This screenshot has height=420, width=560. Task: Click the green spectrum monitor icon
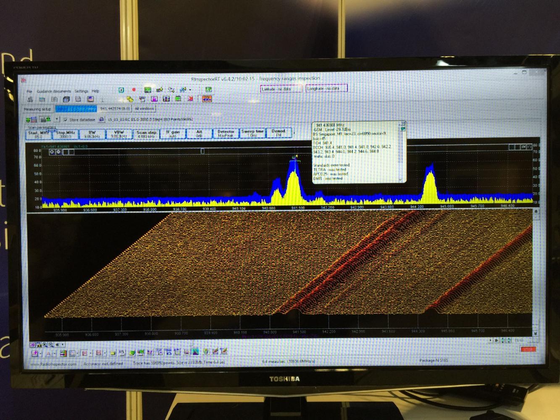pos(147,90)
